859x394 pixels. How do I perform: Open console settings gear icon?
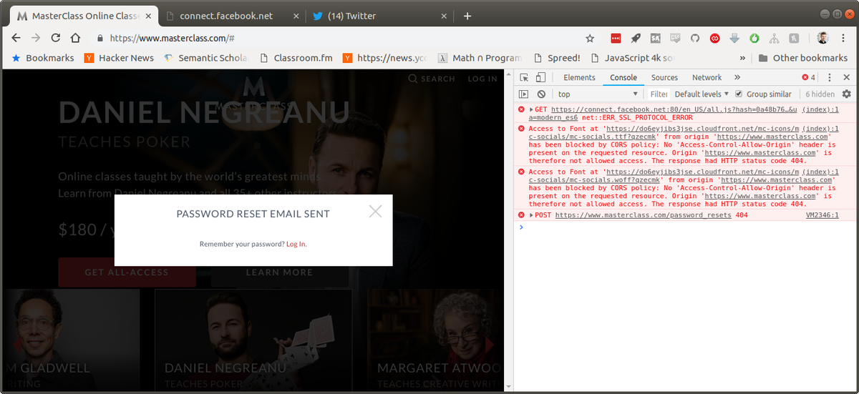(847, 94)
